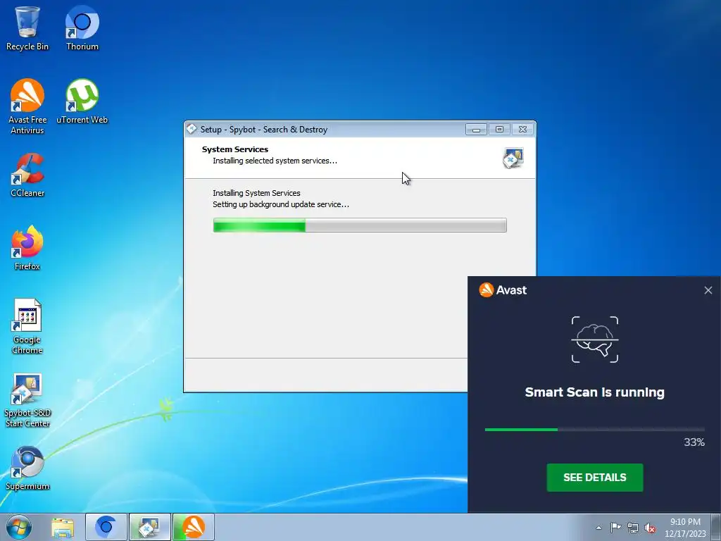Select the uTorrent Web desktop shortcut
This screenshot has width=721, height=541.
(82, 101)
